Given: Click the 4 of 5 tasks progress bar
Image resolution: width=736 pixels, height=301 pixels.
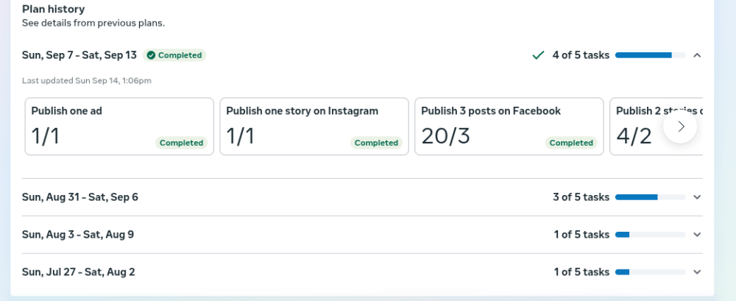Looking at the screenshot, I should (x=650, y=55).
